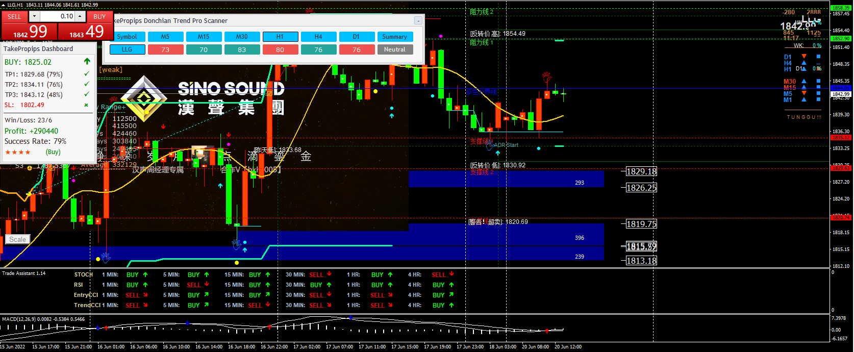Open the lot size dropdown arrow

pos(34,16)
